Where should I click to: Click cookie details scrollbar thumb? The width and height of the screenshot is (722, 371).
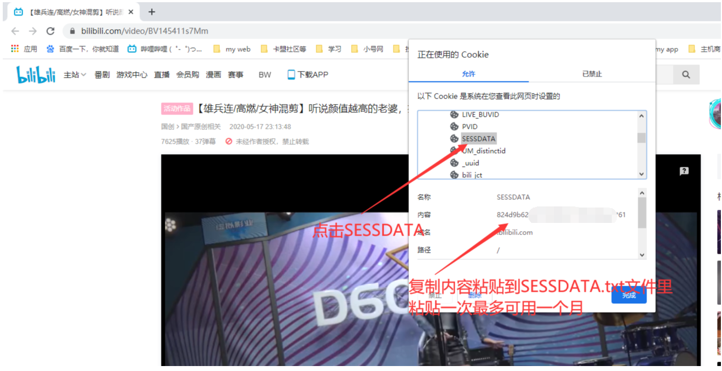(642, 212)
